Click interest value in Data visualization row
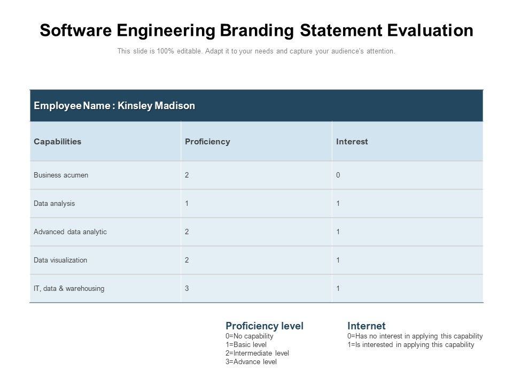 [x=338, y=260]
